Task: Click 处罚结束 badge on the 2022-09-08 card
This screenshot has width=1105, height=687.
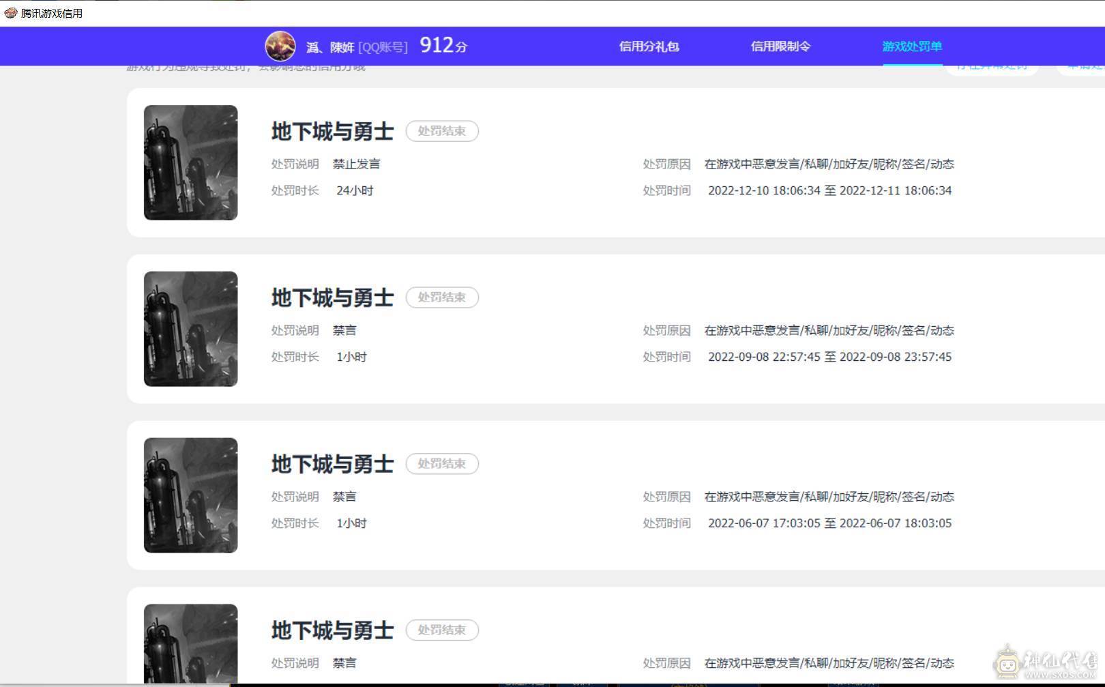Action: (x=442, y=297)
